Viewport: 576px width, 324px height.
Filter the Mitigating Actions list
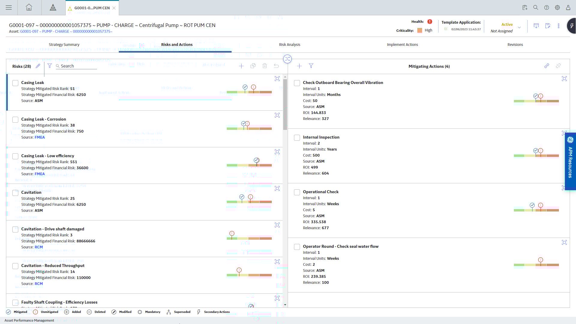coord(311,66)
